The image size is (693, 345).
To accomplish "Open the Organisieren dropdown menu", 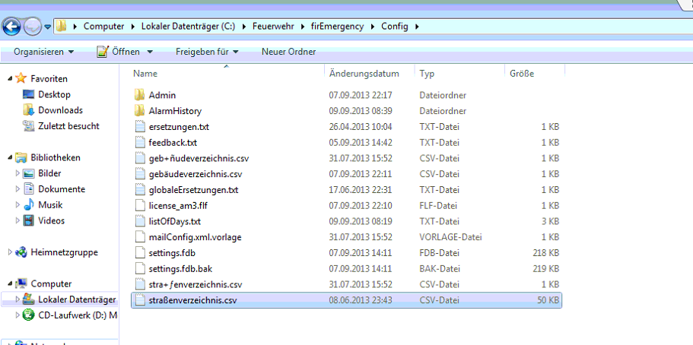I will 43,52.
